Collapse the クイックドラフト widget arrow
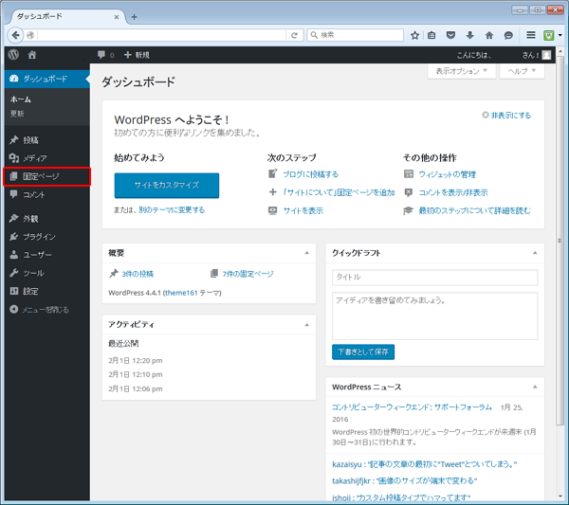Image resolution: width=569 pixels, height=505 pixels. pyautogui.click(x=534, y=253)
